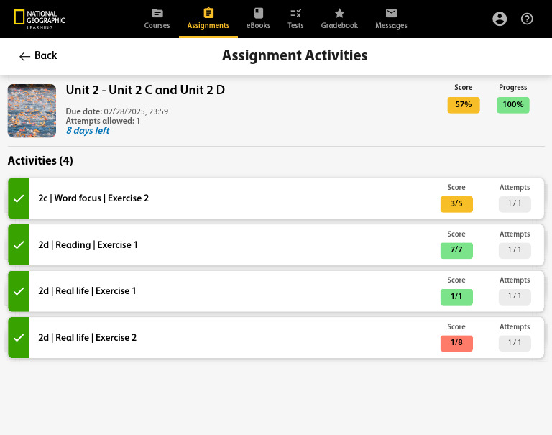Click the unit thumbnail image
The image size is (552, 435).
click(x=32, y=111)
